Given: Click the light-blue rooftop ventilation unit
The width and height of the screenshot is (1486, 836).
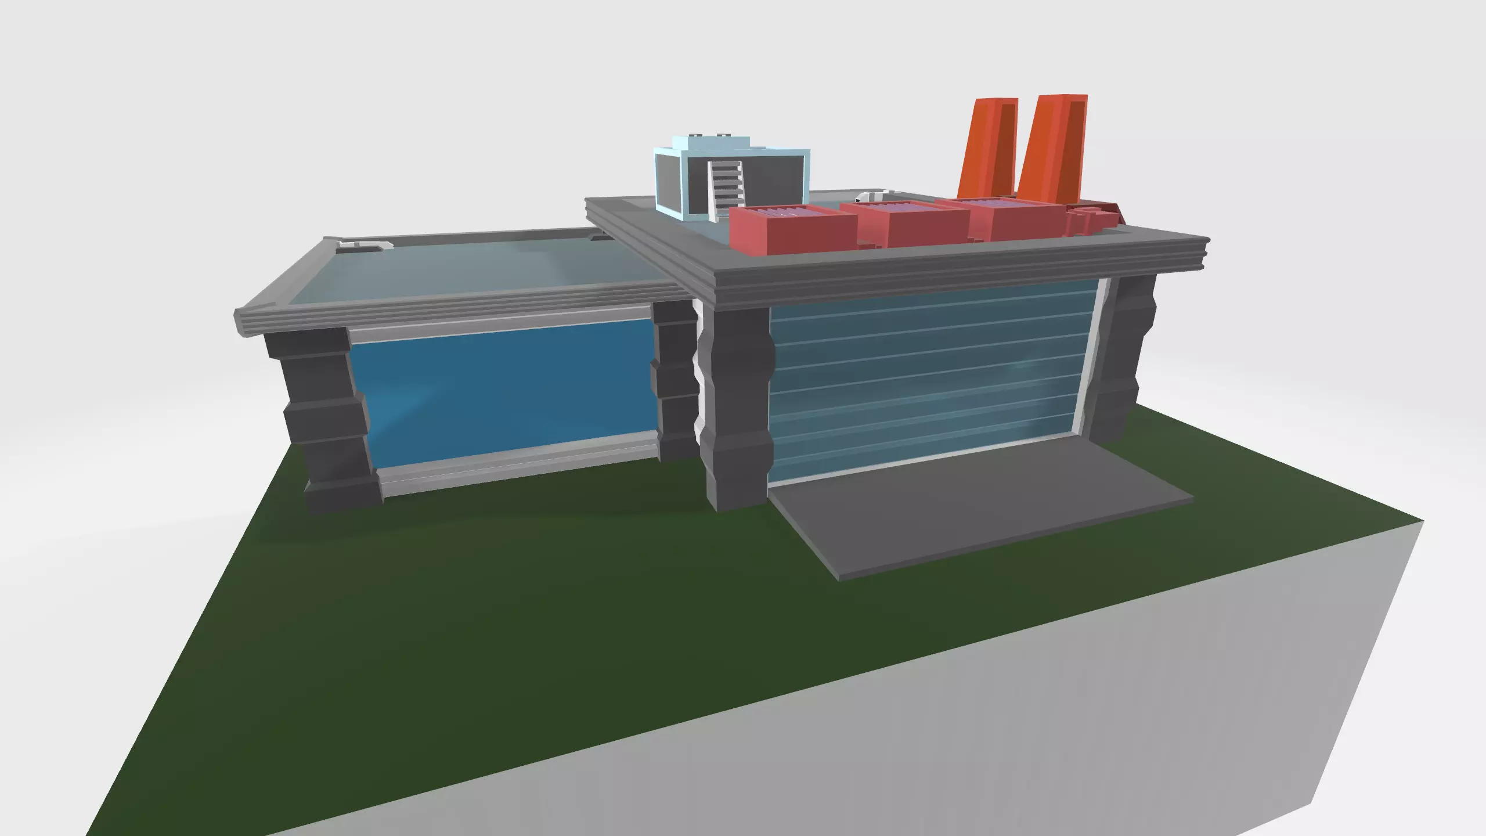Looking at the screenshot, I should pyautogui.click(x=731, y=179).
